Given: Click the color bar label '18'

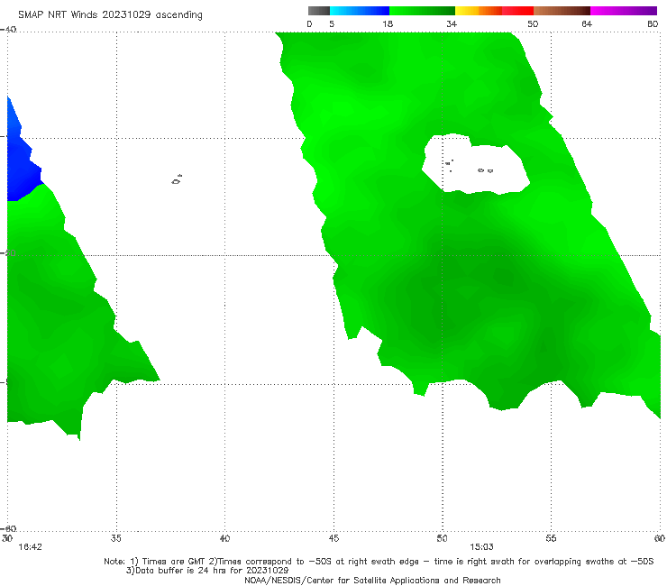Looking at the screenshot, I should [388, 24].
